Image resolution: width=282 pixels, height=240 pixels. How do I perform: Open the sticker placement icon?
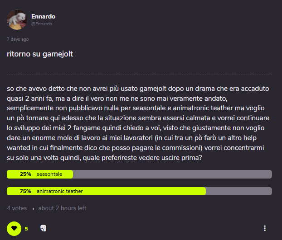(x=44, y=228)
